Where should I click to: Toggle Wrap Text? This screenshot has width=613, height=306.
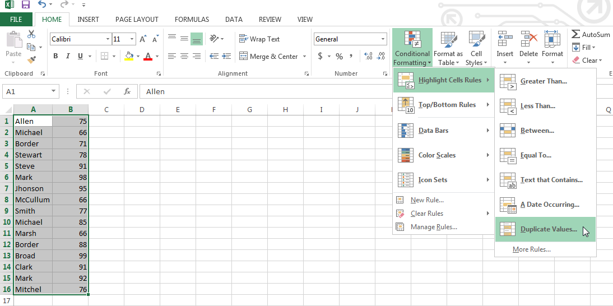[x=259, y=39]
